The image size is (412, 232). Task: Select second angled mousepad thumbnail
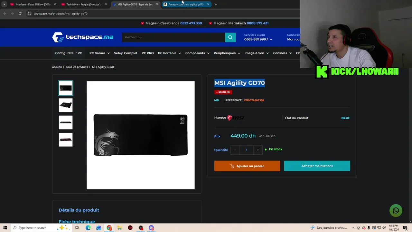(66, 105)
